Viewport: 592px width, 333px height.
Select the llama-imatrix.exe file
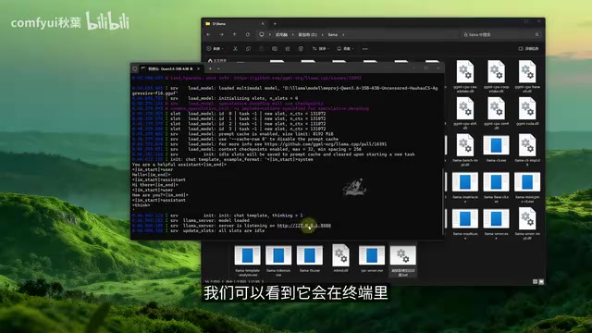[x=465, y=187]
